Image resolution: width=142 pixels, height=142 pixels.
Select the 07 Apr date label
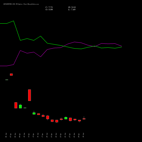(11, 135)
